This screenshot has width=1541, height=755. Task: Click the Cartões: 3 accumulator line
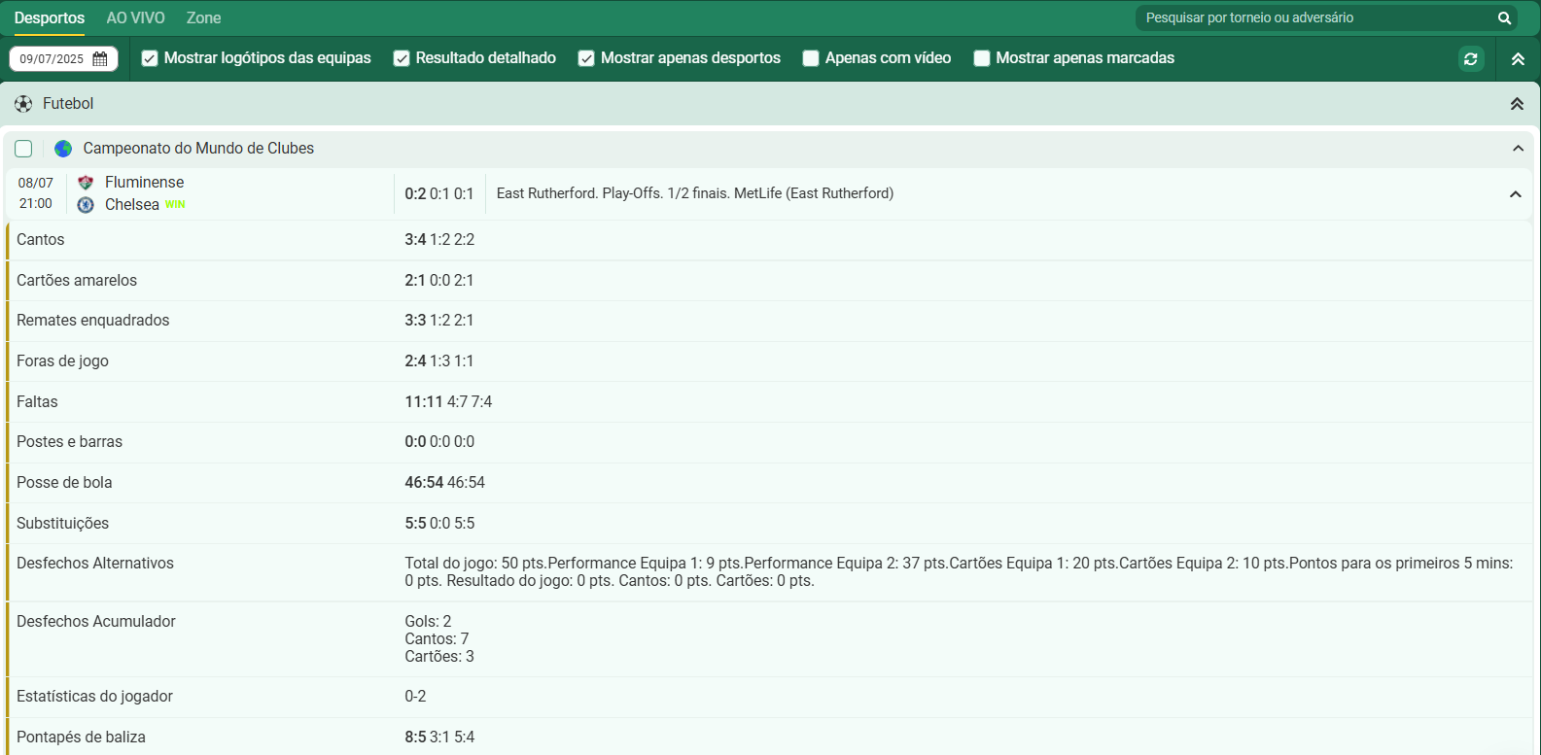(439, 657)
